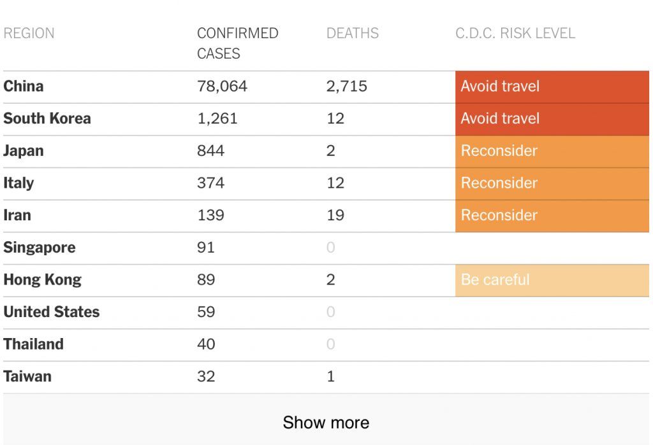Click the Confirmed Cases column header
This screenshot has height=445, width=653.
tap(237, 43)
